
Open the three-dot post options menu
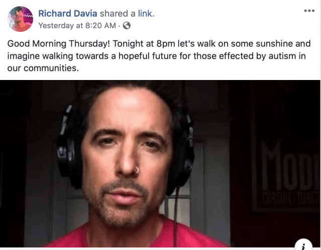[309, 11]
